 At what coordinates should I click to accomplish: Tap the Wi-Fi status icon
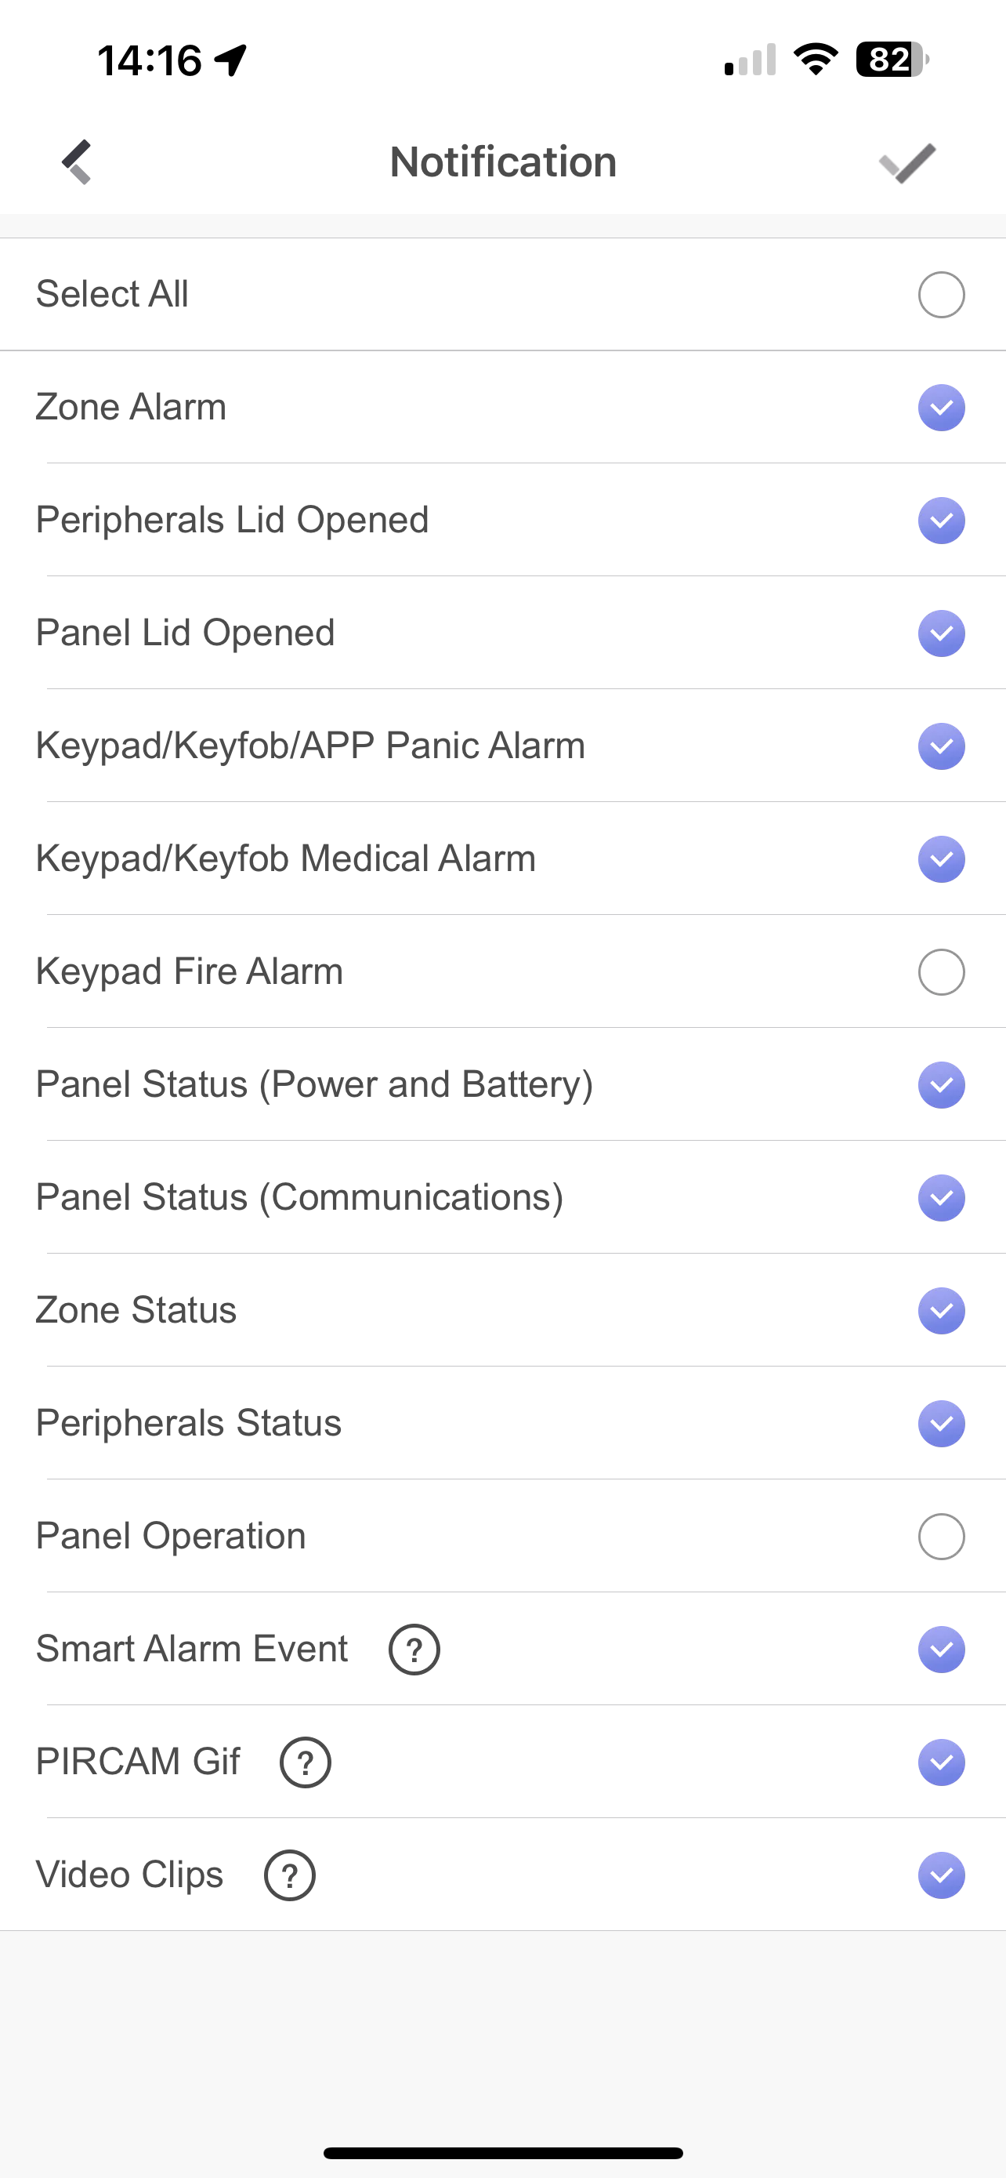pos(815,60)
